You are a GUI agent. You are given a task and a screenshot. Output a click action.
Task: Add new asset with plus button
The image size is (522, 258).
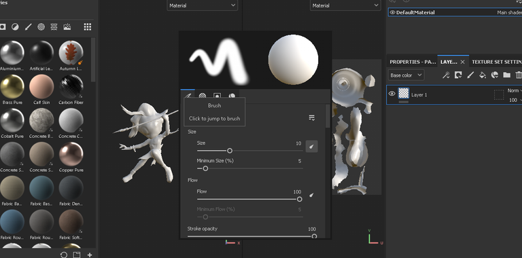(90, 255)
